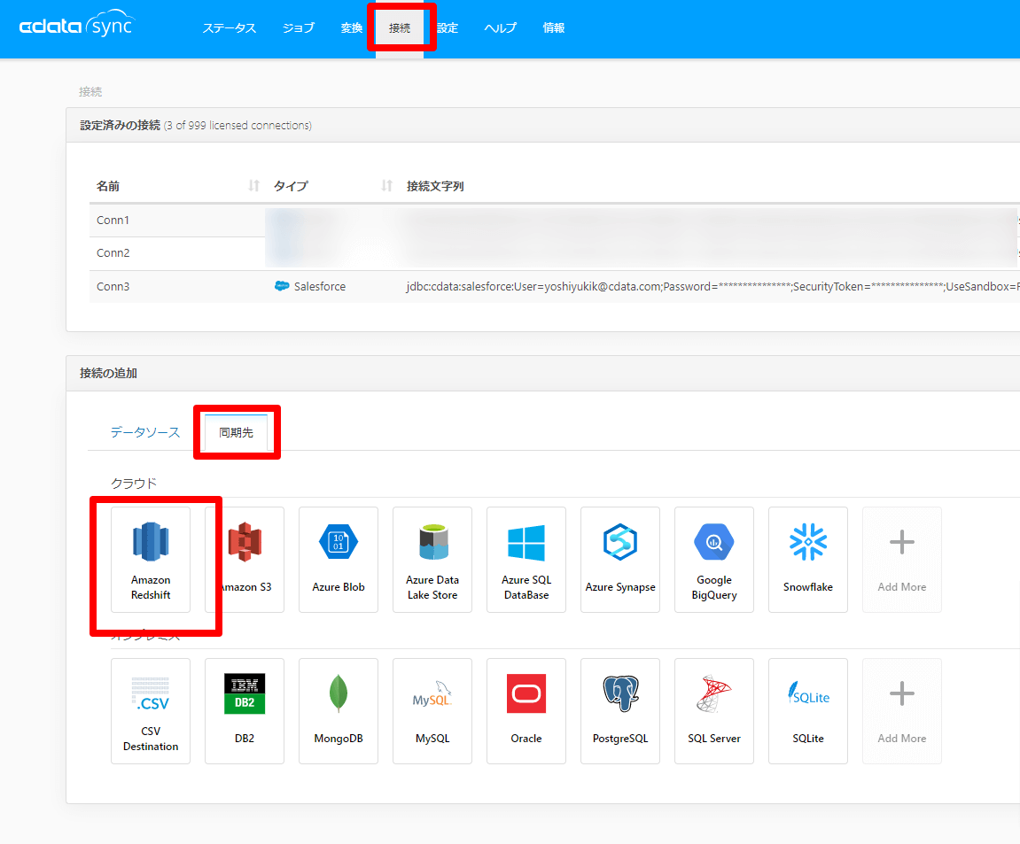Click the Salesforce icon in the Conn3 row
The image size is (1020, 844).
[x=282, y=286]
